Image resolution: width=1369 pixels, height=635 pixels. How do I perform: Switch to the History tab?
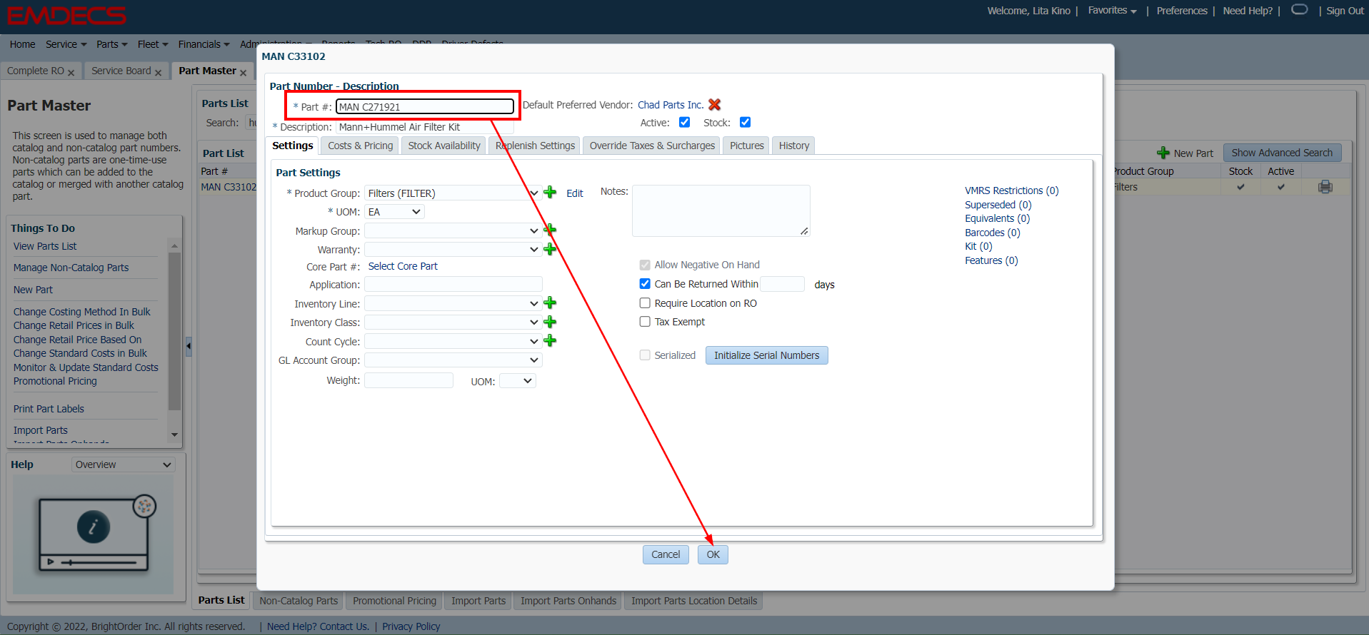(x=793, y=146)
